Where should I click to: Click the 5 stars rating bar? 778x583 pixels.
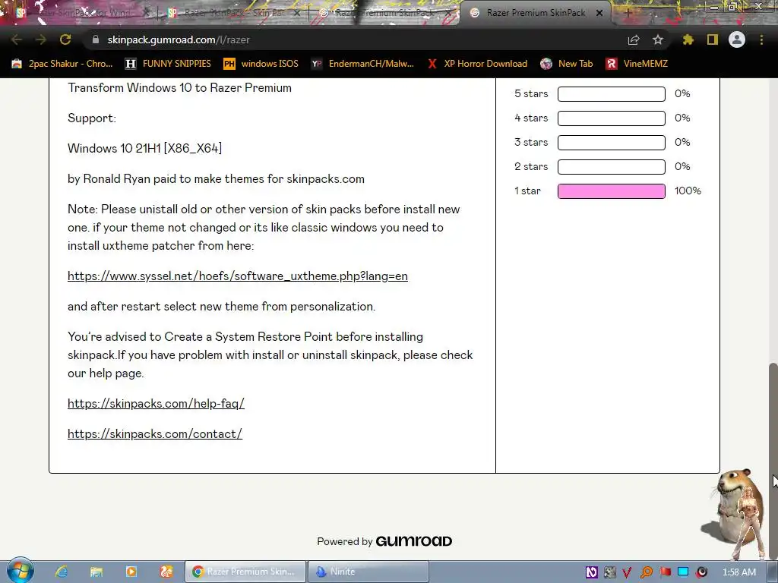click(x=612, y=93)
